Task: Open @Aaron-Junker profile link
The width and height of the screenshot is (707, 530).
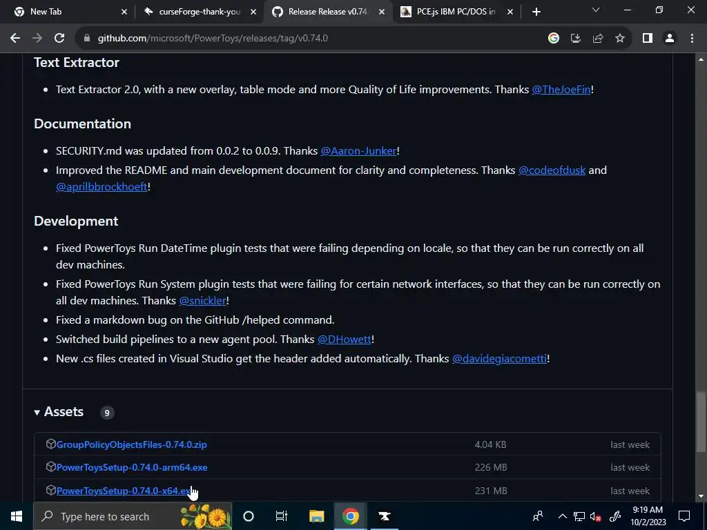Action: pyautogui.click(x=358, y=150)
